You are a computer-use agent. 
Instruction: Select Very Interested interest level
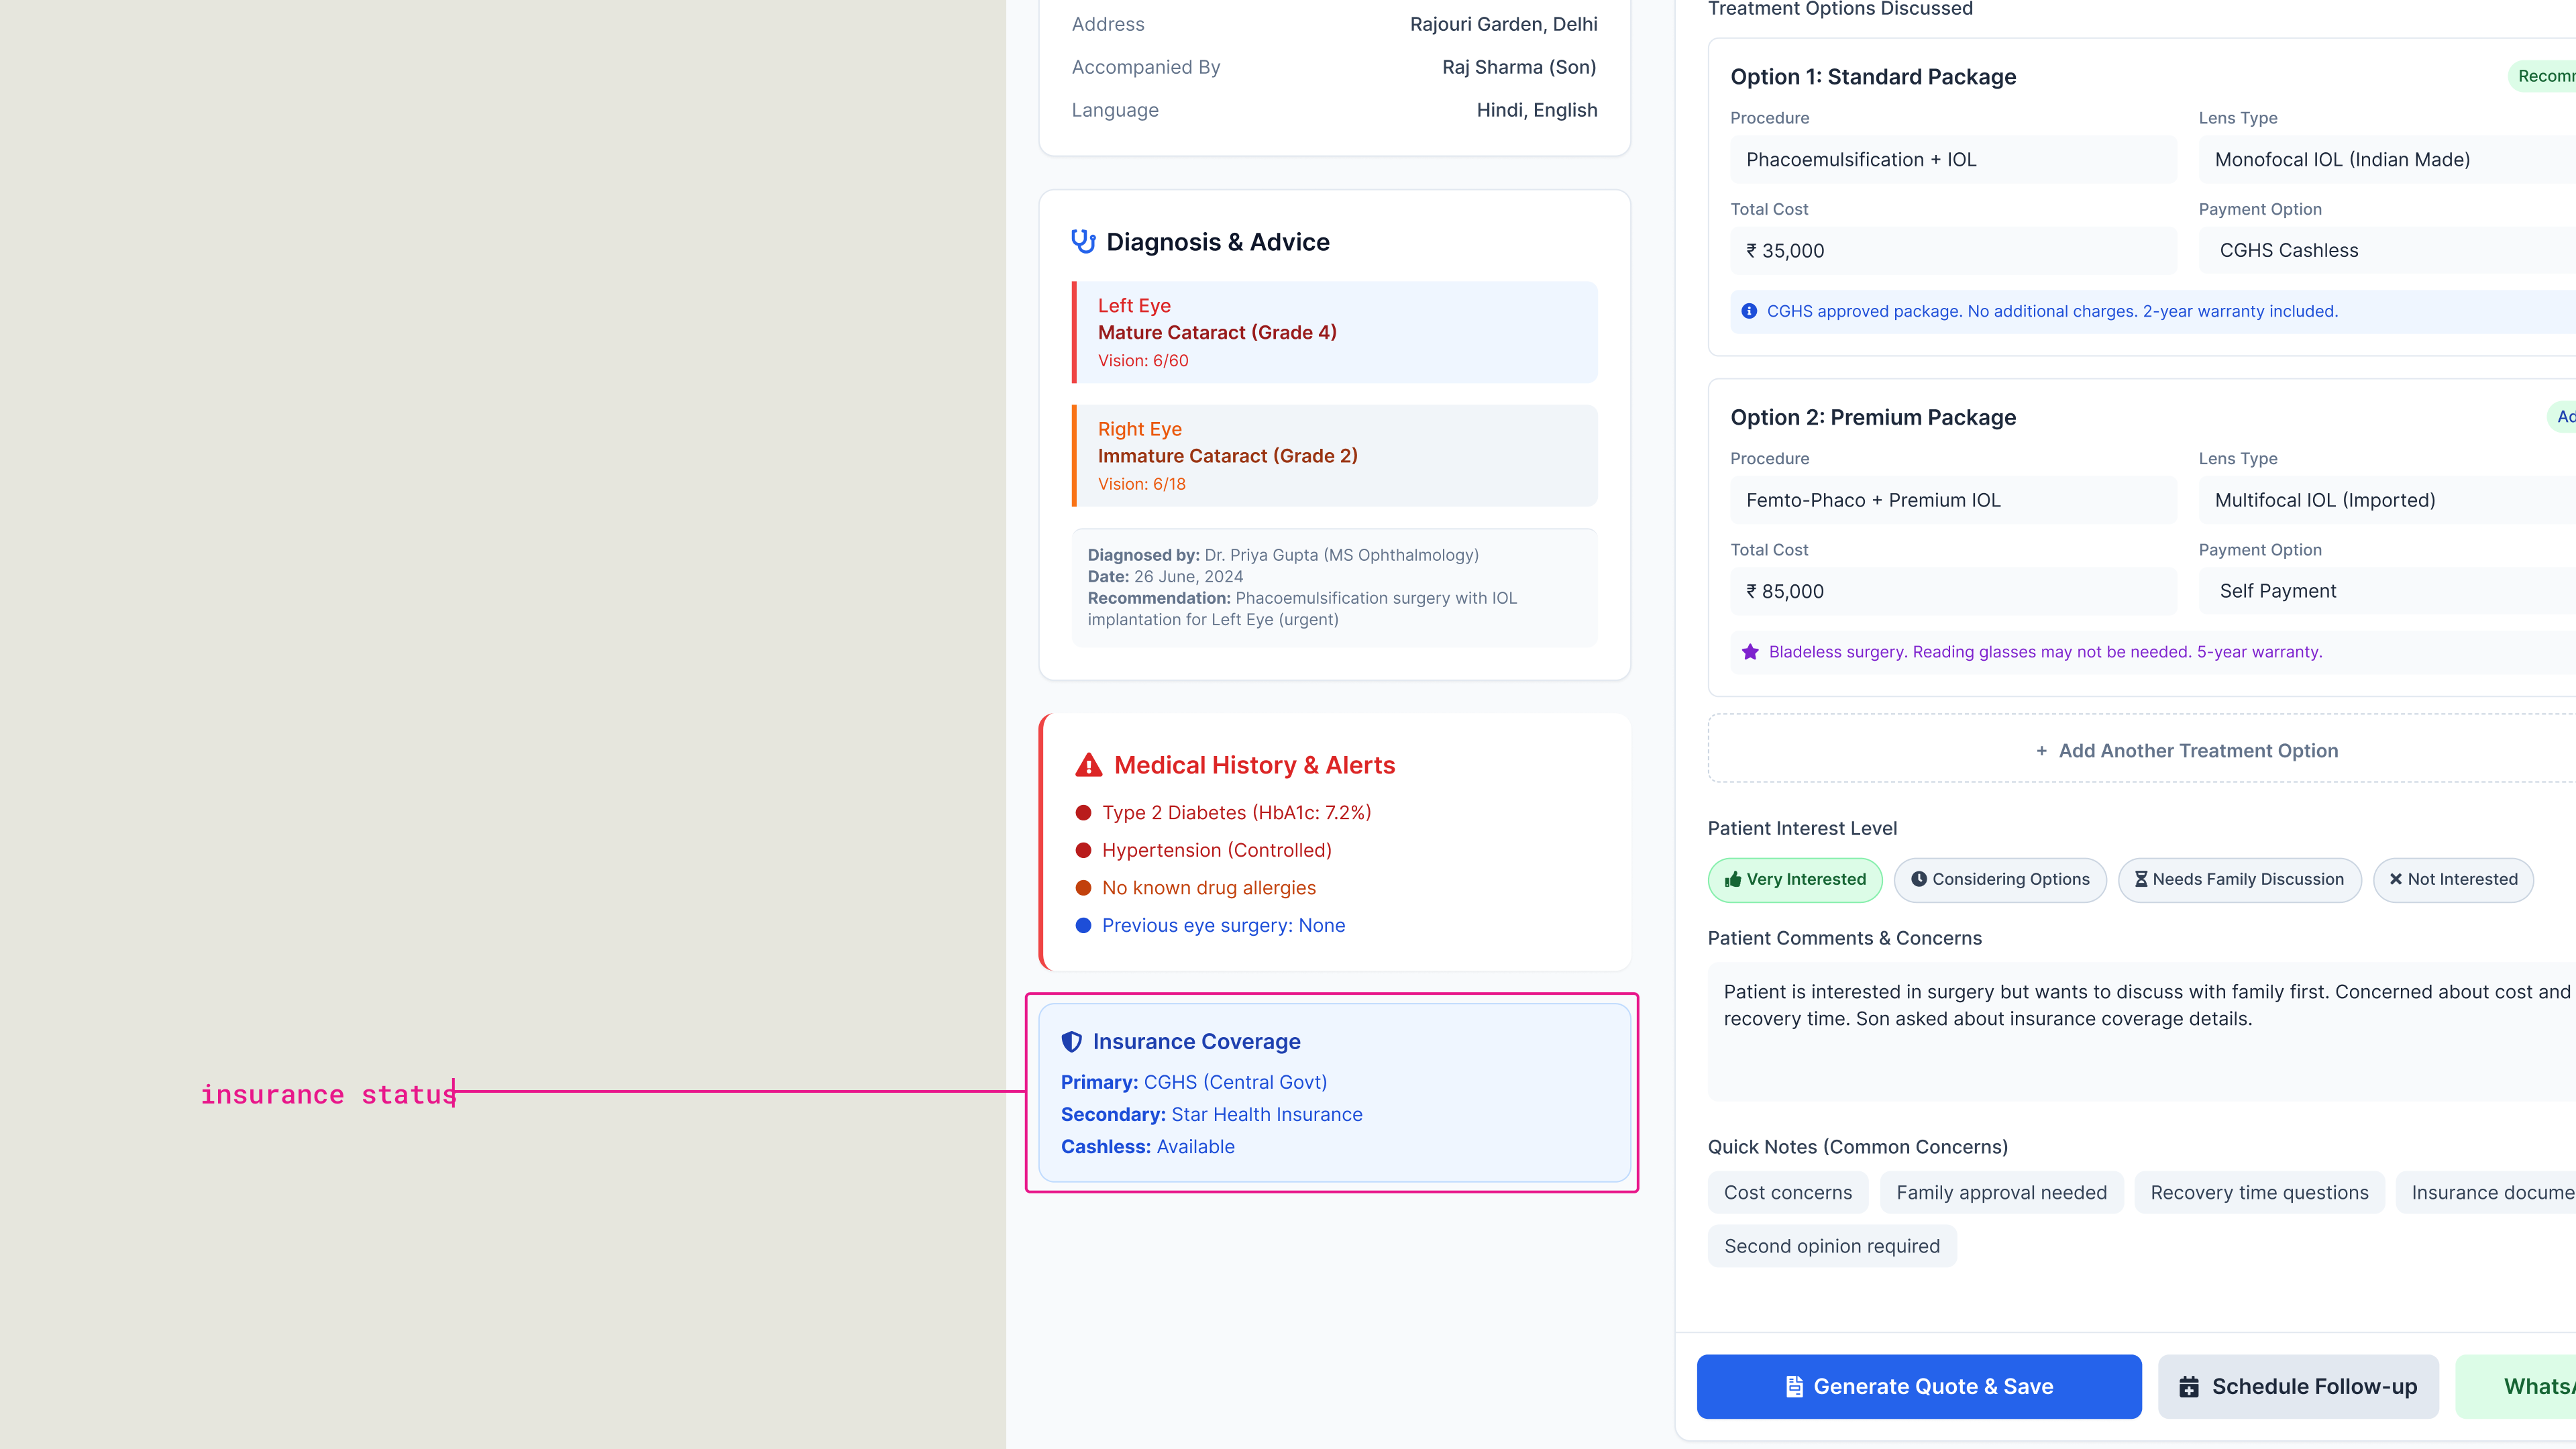[x=1795, y=880]
